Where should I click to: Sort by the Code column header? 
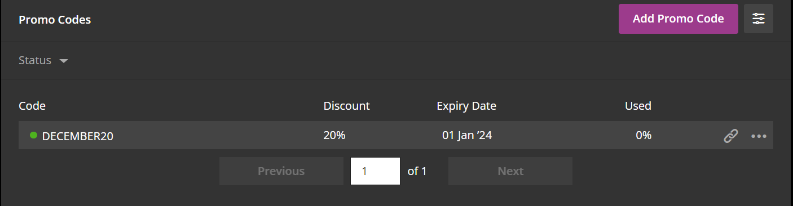(x=32, y=106)
